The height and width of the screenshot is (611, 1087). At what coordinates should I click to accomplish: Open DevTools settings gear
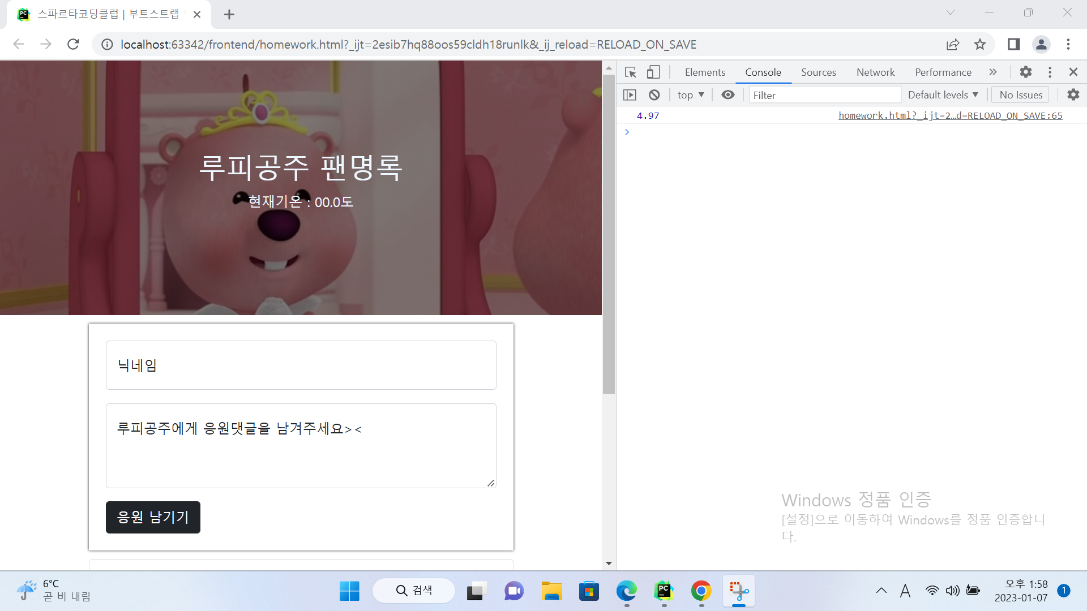1025,72
